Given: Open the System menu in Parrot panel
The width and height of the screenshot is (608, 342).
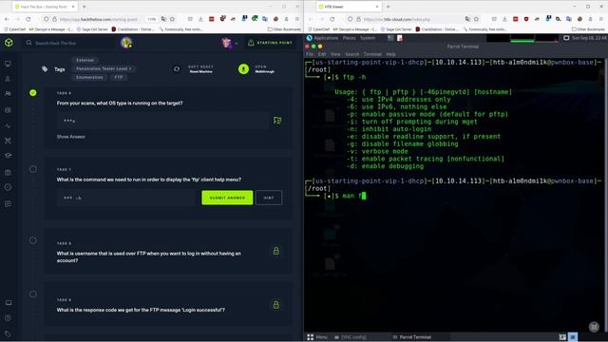Looking at the screenshot, I should pyautogui.click(x=368, y=38).
